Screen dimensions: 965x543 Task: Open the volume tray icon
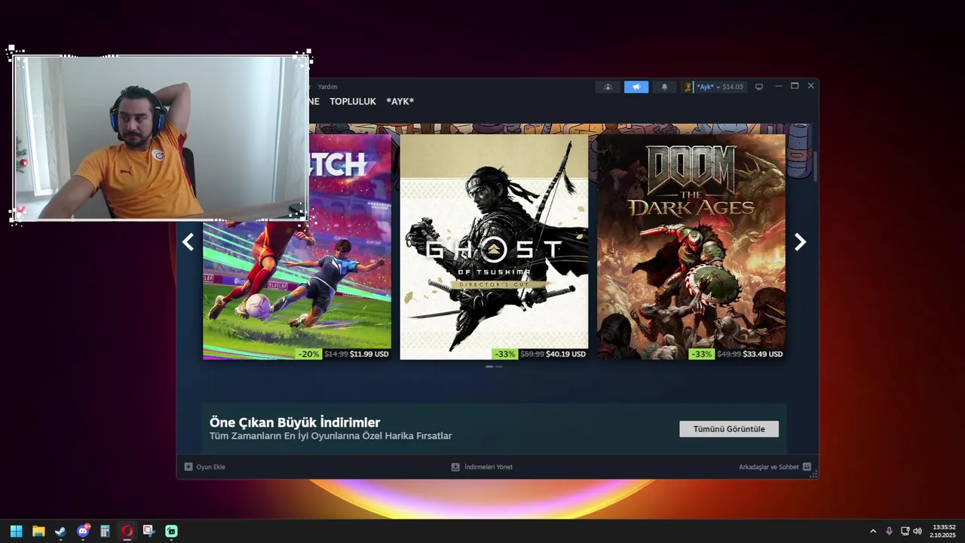click(x=918, y=531)
